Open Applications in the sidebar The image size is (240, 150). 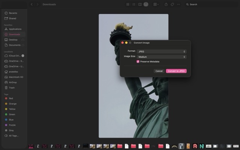click(x=14, y=29)
